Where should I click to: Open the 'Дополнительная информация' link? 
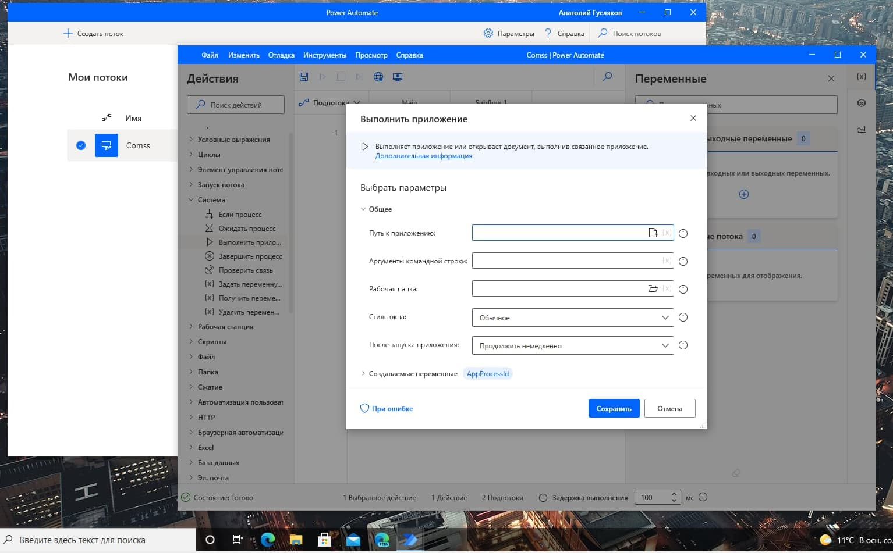[x=423, y=156]
